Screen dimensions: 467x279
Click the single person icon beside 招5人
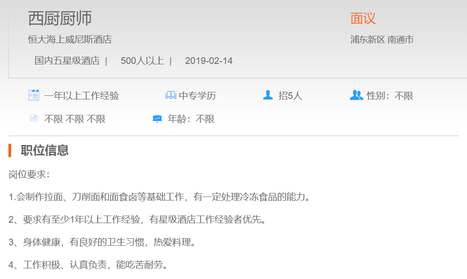pyautogui.click(x=268, y=95)
